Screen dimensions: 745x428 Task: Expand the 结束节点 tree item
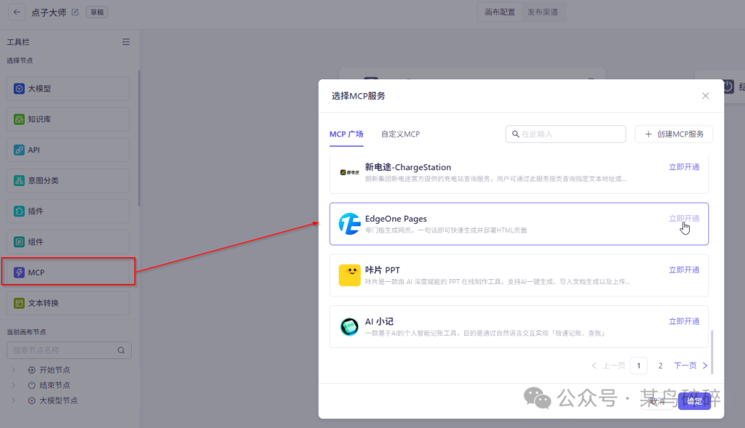click(14, 385)
